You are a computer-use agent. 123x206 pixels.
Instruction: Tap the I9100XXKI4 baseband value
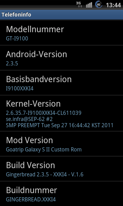pyautogui.click(x=20, y=89)
